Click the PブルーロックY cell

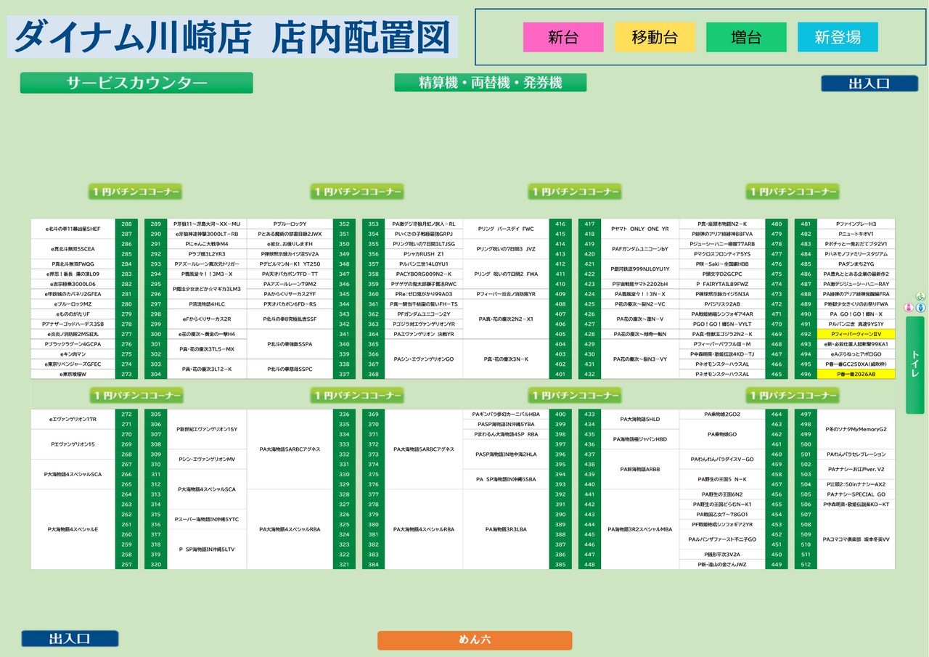point(290,224)
